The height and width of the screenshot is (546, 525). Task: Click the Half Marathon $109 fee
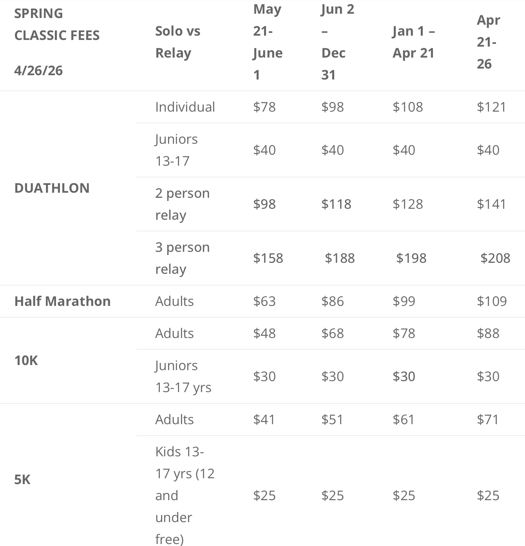click(492, 301)
